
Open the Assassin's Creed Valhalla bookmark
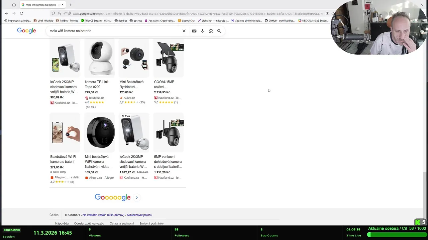tap(160, 21)
